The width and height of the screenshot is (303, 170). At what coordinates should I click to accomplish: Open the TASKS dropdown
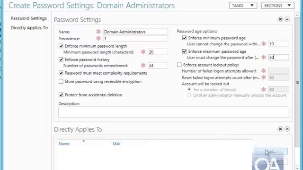point(243,5)
